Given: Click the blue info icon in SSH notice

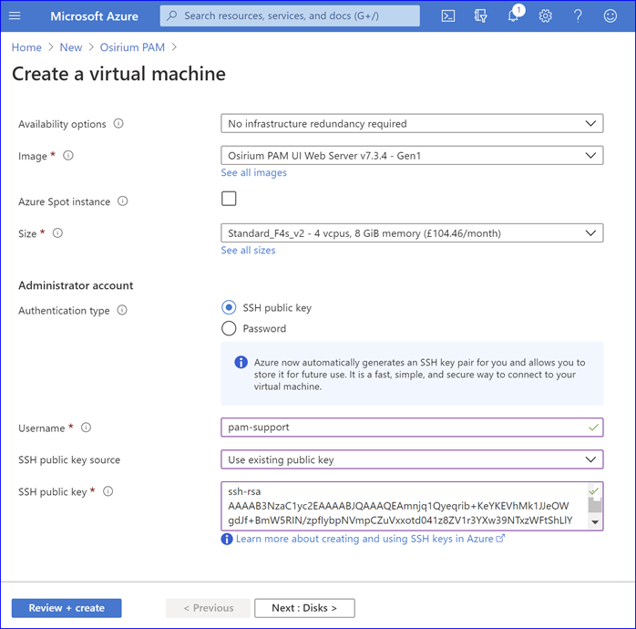Looking at the screenshot, I should (x=241, y=362).
